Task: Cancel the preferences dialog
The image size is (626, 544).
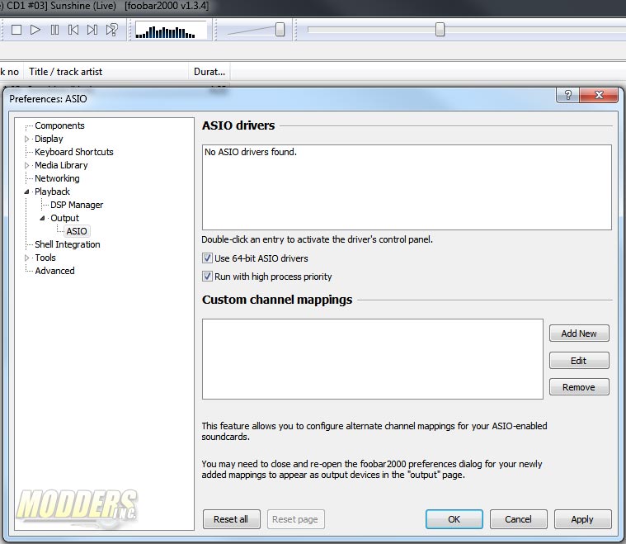Action: coord(518,519)
